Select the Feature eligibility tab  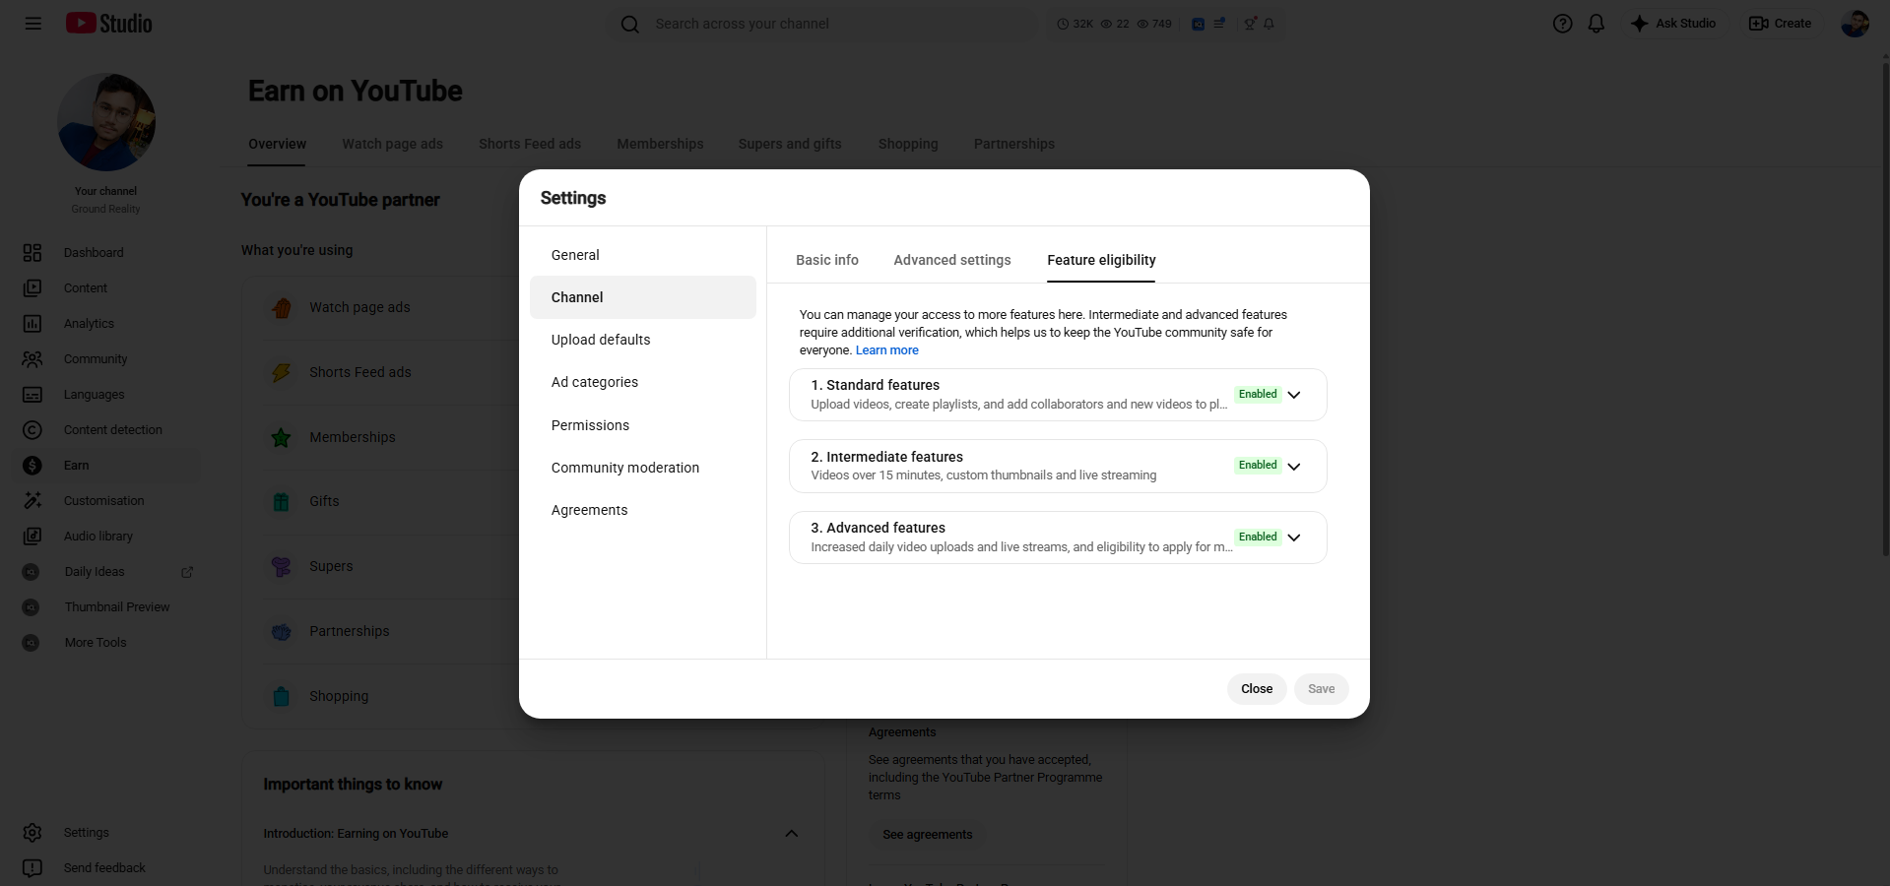point(1101,260)
